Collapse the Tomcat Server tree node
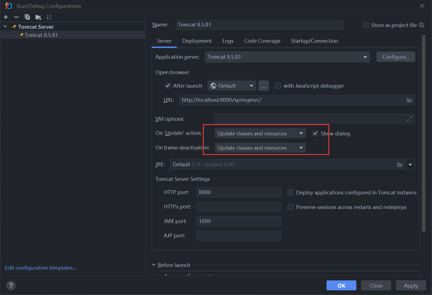Screen dimensions: 432x295 [5, 26]
